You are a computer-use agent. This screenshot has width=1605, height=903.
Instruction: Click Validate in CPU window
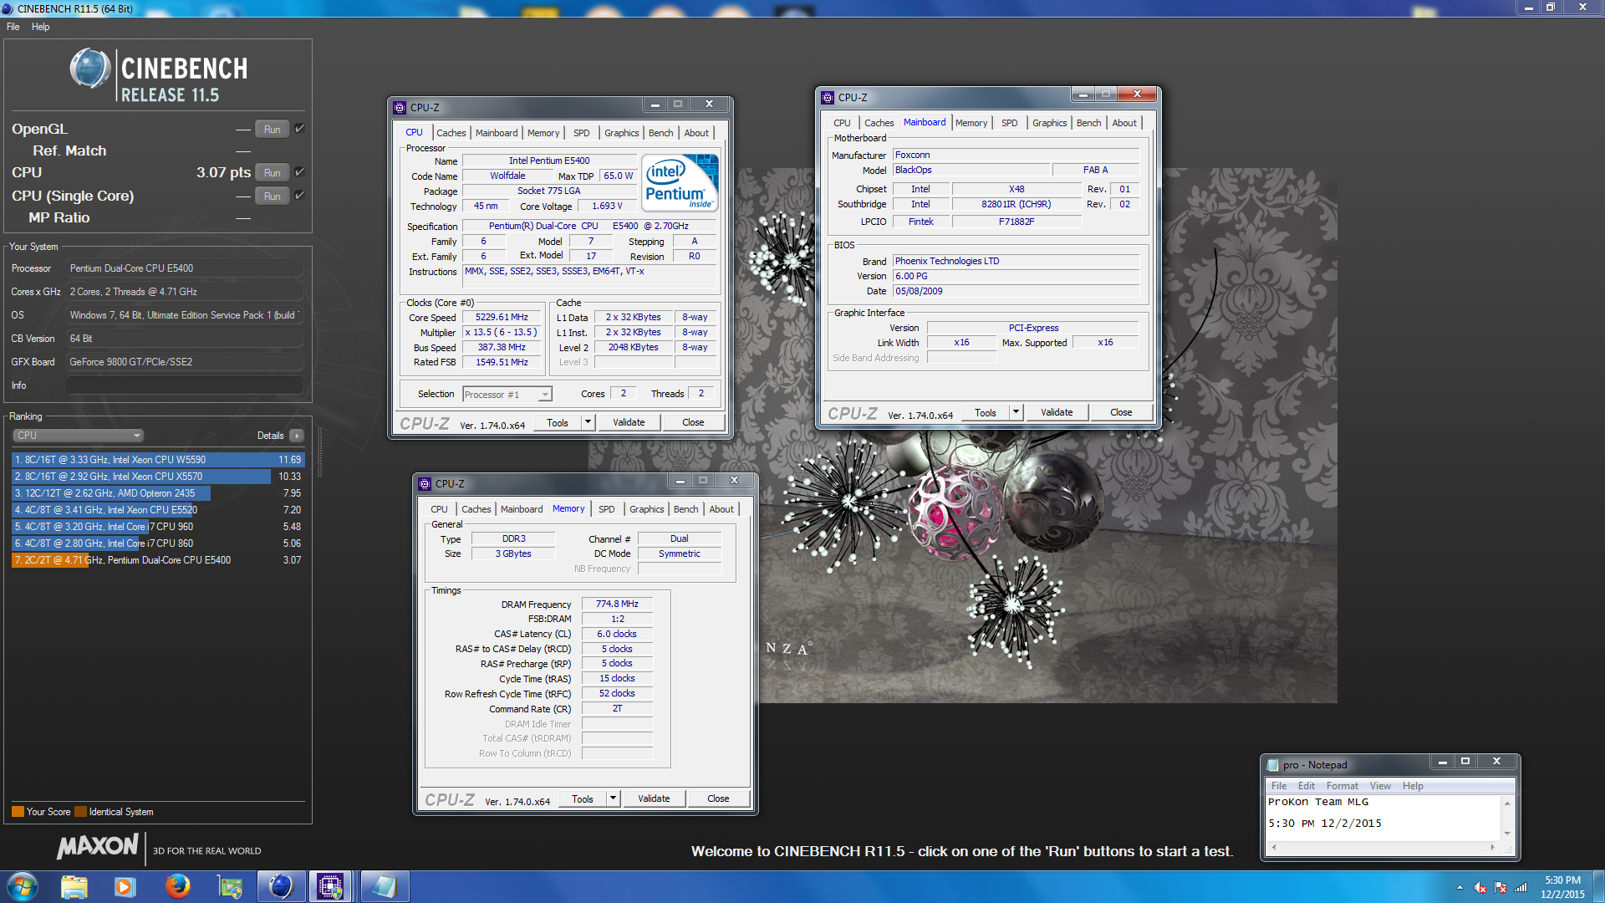pos(629,422)
